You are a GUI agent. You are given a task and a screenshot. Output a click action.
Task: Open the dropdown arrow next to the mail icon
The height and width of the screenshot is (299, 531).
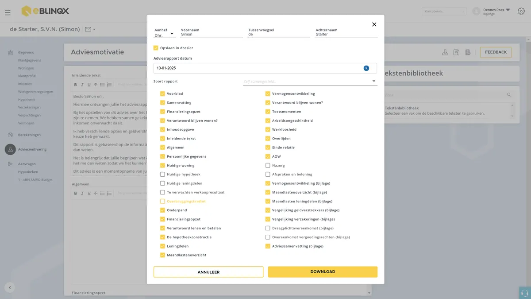point(94,30)
